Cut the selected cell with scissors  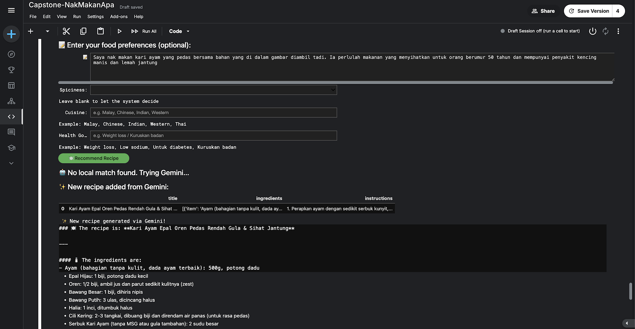pos(66,31)
